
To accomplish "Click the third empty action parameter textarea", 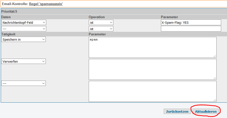I will (x=153, y=91).
